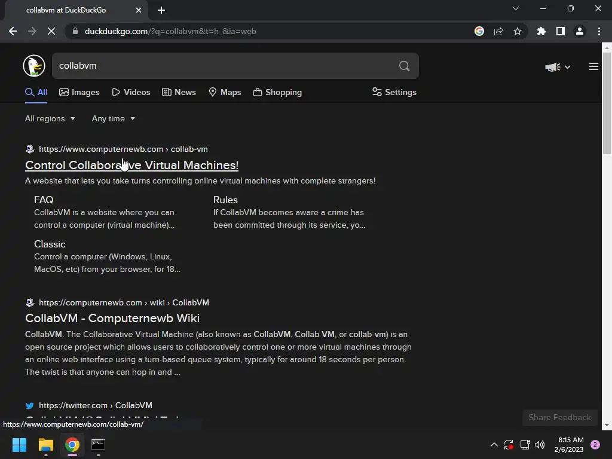Open the clock showing 8:15 AM
The width and height of the screenshot is (612, 459).
point(569,445)
